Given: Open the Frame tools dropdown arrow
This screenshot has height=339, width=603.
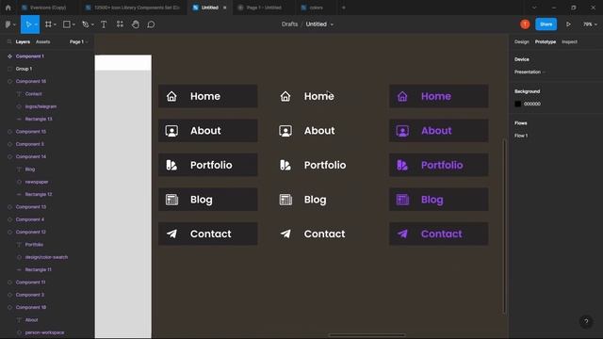Looking at the screenshot, I should click(55, 24).
